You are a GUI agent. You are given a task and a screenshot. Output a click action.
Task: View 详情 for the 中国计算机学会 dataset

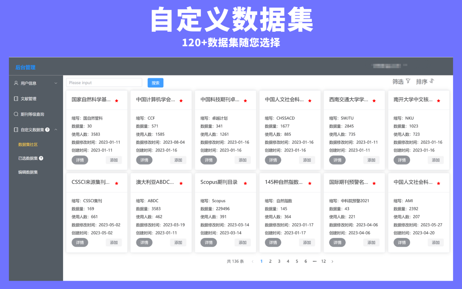144,160
